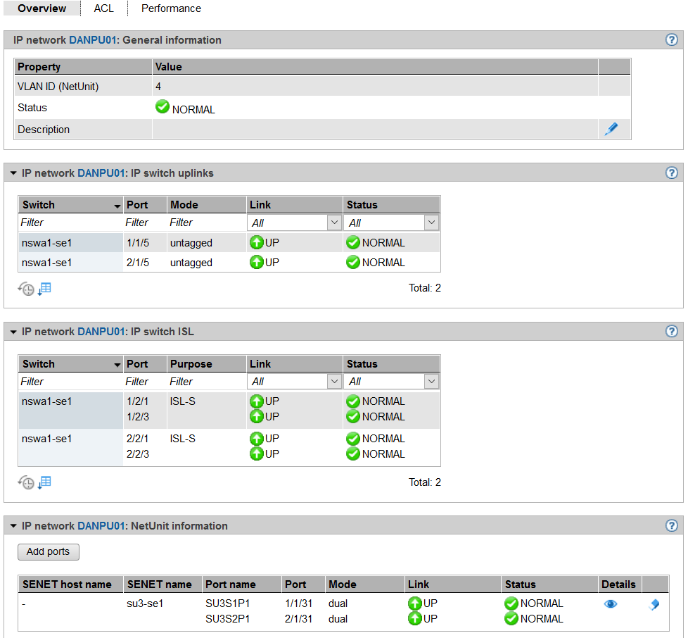Viewport: 688px width, 638px height.
Task: Collapse the NetUnit information section
Action: click(13, 526)
